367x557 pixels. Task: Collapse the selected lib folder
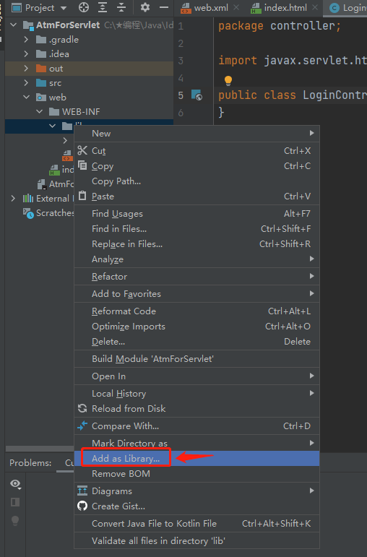click(x=52, y=126)
